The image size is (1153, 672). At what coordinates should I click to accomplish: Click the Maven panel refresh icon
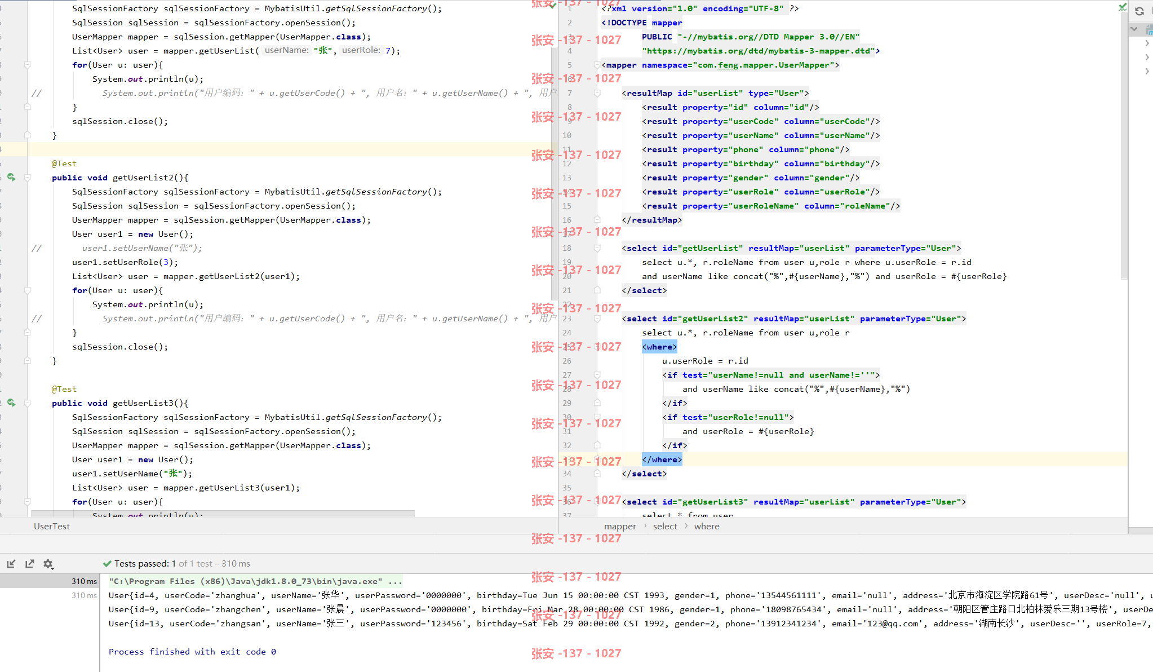pyautogui.click(x=1139, y=11)
